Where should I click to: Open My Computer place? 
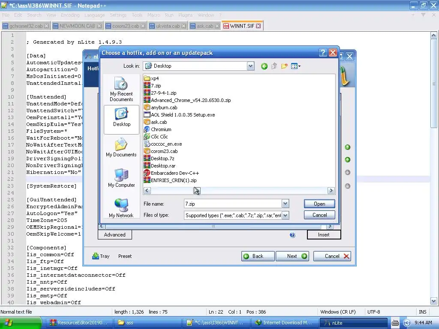(x=121, y=178)
